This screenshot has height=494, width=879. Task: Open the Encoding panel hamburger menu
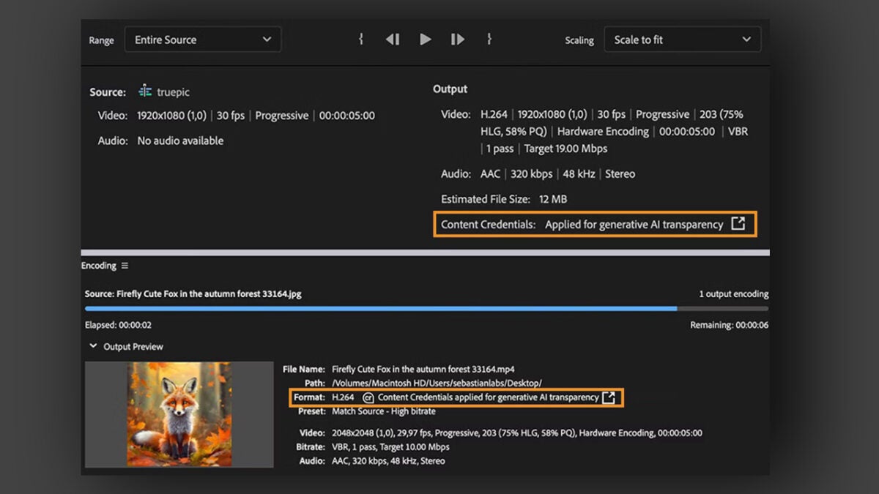coord(125,266)
